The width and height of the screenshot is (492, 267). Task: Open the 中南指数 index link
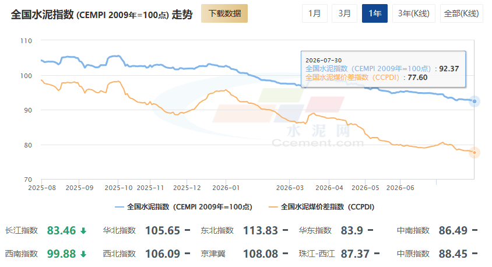click(413, 231)
